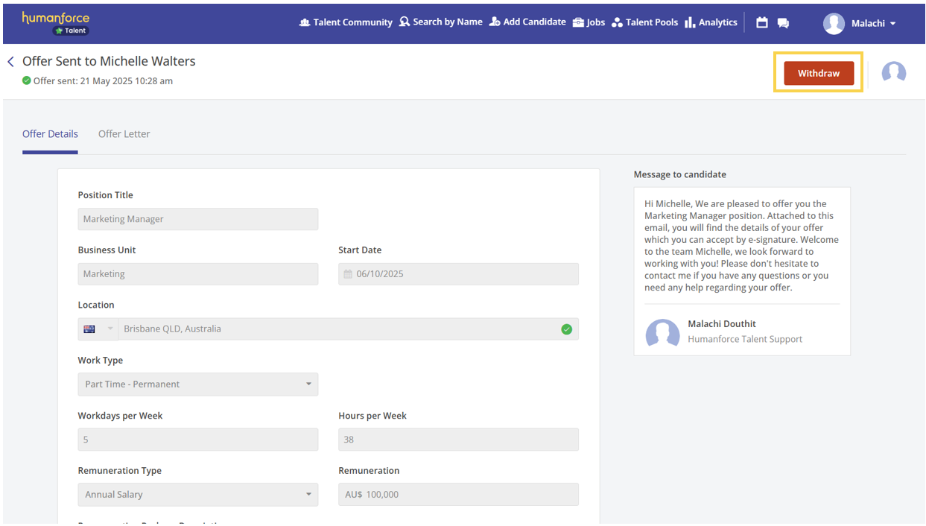The height and width of the screenshot is (526, 926).
Task: Click the Position Title input field
Action: click(x=197, y=219)
